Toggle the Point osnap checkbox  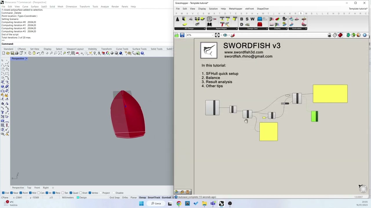21,193
